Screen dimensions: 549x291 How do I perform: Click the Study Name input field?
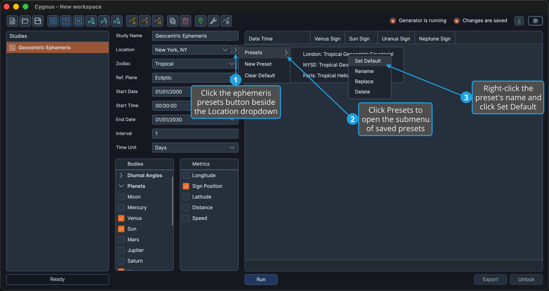coord(195,36)
